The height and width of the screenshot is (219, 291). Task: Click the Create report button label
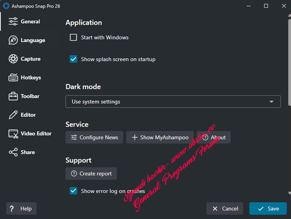96,173
